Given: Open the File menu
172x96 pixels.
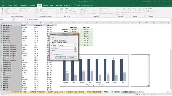Looking at the screenshot, I should pos(3,5).
